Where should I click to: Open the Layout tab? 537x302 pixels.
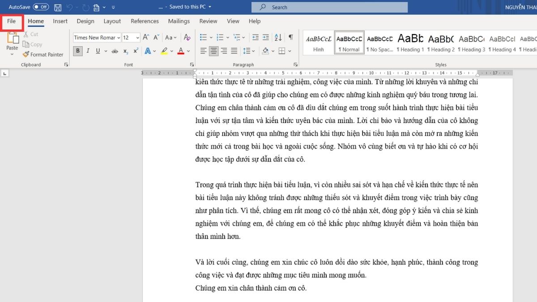[112, 21]
